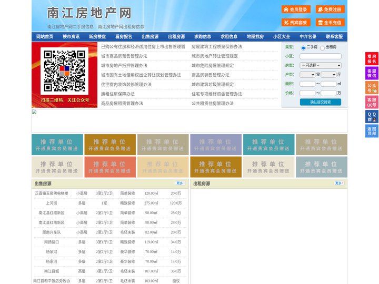Open link 城市房地产抵押管理办法
379x284 pixels.
[124, 65]
